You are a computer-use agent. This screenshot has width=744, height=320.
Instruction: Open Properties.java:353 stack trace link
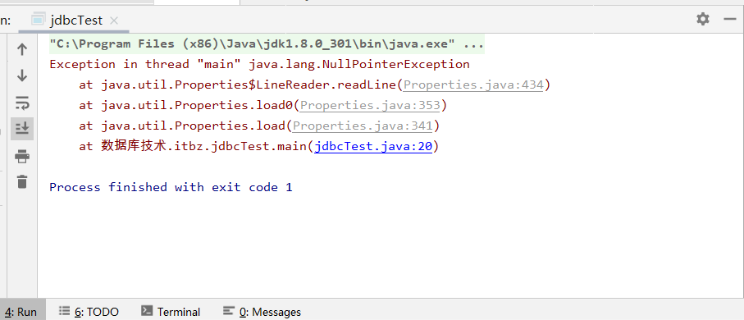(x=370, y=105)
